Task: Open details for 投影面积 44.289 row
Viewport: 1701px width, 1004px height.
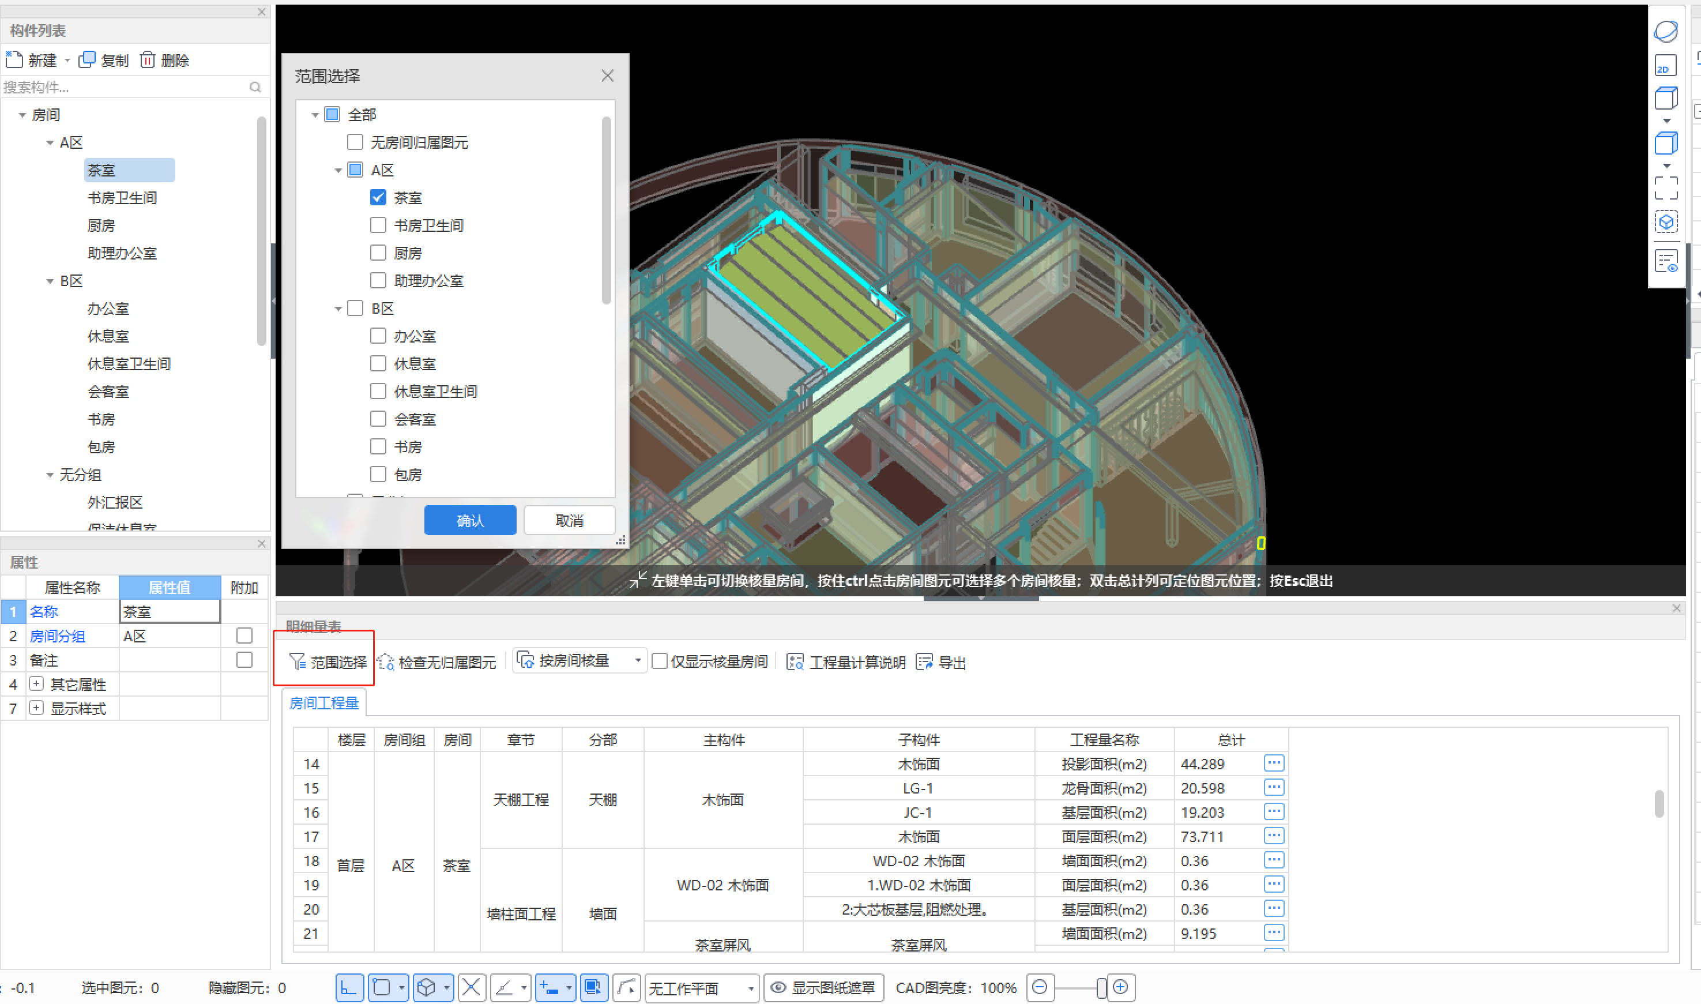Action: [1274, 763]
